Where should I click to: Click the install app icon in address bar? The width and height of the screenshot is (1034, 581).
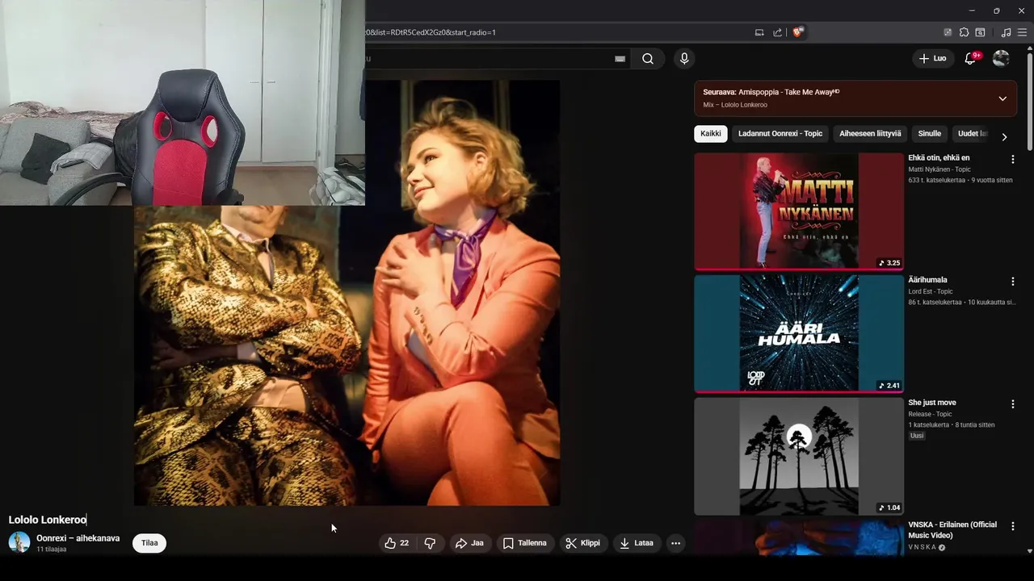pos(759,32)
